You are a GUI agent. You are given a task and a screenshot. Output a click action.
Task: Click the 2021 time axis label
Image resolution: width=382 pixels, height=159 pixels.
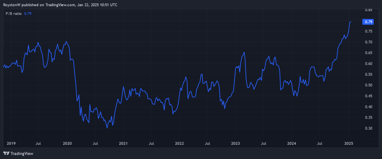pos(123,143)
